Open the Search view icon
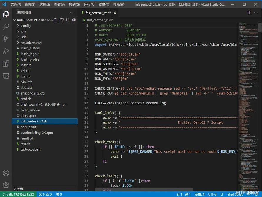Screen dimensions: 262x197 (x=6, y=27)
